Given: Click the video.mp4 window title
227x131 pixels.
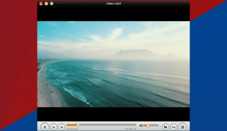Looking at the screenshot, I should tap(113, 4).
